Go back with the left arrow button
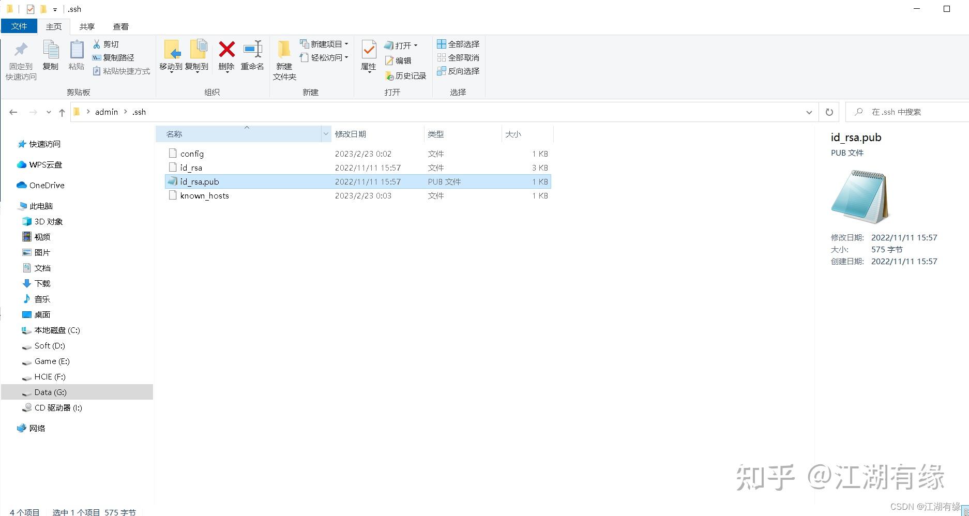Viewport: 969px width, 516px height. tap(13, 112)
